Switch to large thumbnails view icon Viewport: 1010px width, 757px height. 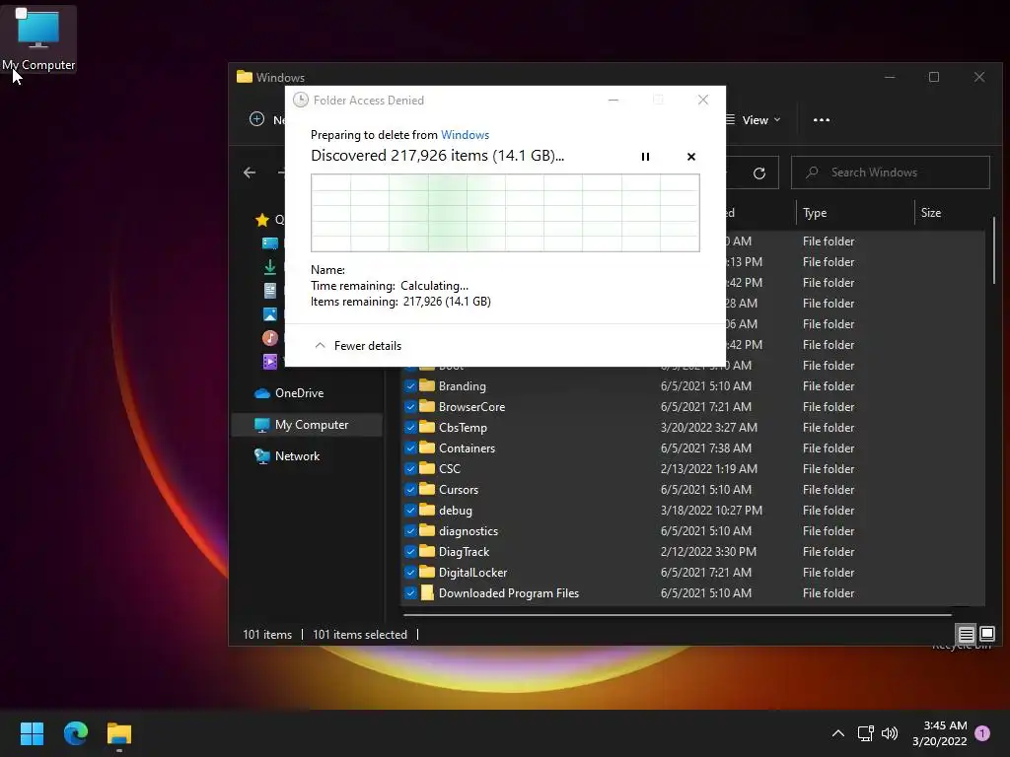click(986, 634)
